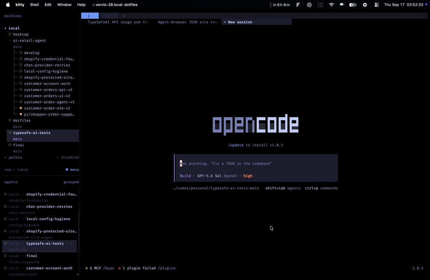Click the screen recording stop icon
The width and height of the screenshot is (430, 280).
[365, 5]
